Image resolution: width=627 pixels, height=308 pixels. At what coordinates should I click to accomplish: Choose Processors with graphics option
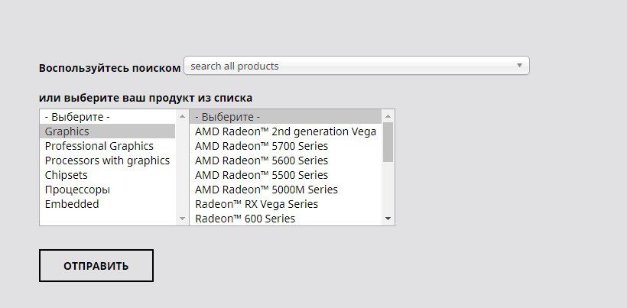point(107,160)
